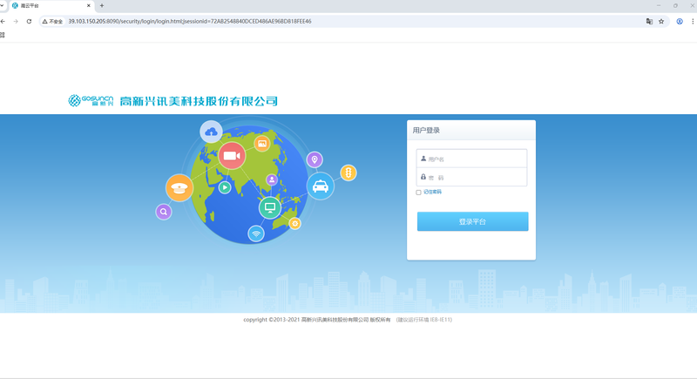Click the orange gear icon on globe
This screenshot has width=697, height=379.
pyautogui.click(x=294, y=224)
